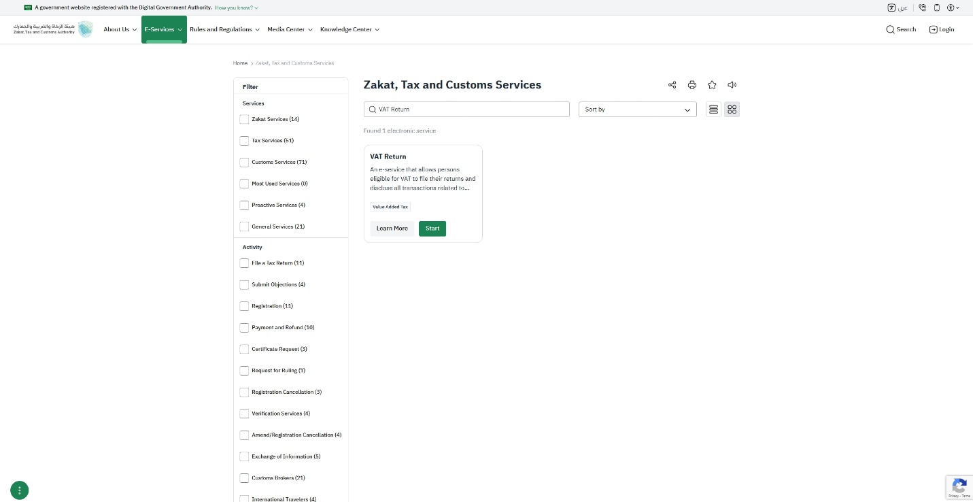Check the Registration (11) filter
This screenshot has height=502, width=973.
244,306
